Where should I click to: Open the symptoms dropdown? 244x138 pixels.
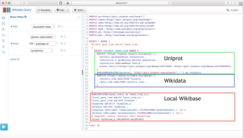(x=41, y=51)
